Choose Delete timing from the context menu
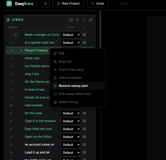Viewport: 166px width, 160px height. [78, 102]
